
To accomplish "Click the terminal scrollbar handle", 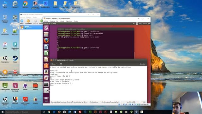I will 134,55.
